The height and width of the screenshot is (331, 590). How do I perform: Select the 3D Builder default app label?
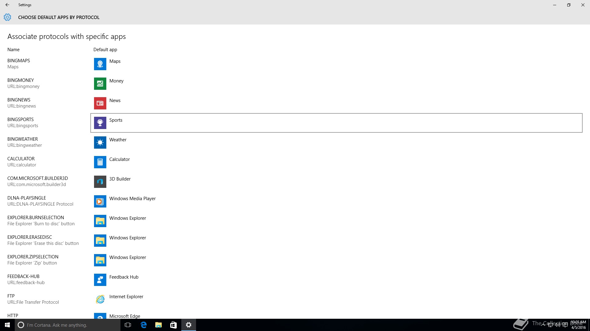[120, 179]
